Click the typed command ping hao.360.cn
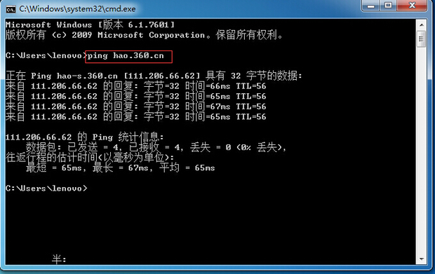 click(126, 55)
